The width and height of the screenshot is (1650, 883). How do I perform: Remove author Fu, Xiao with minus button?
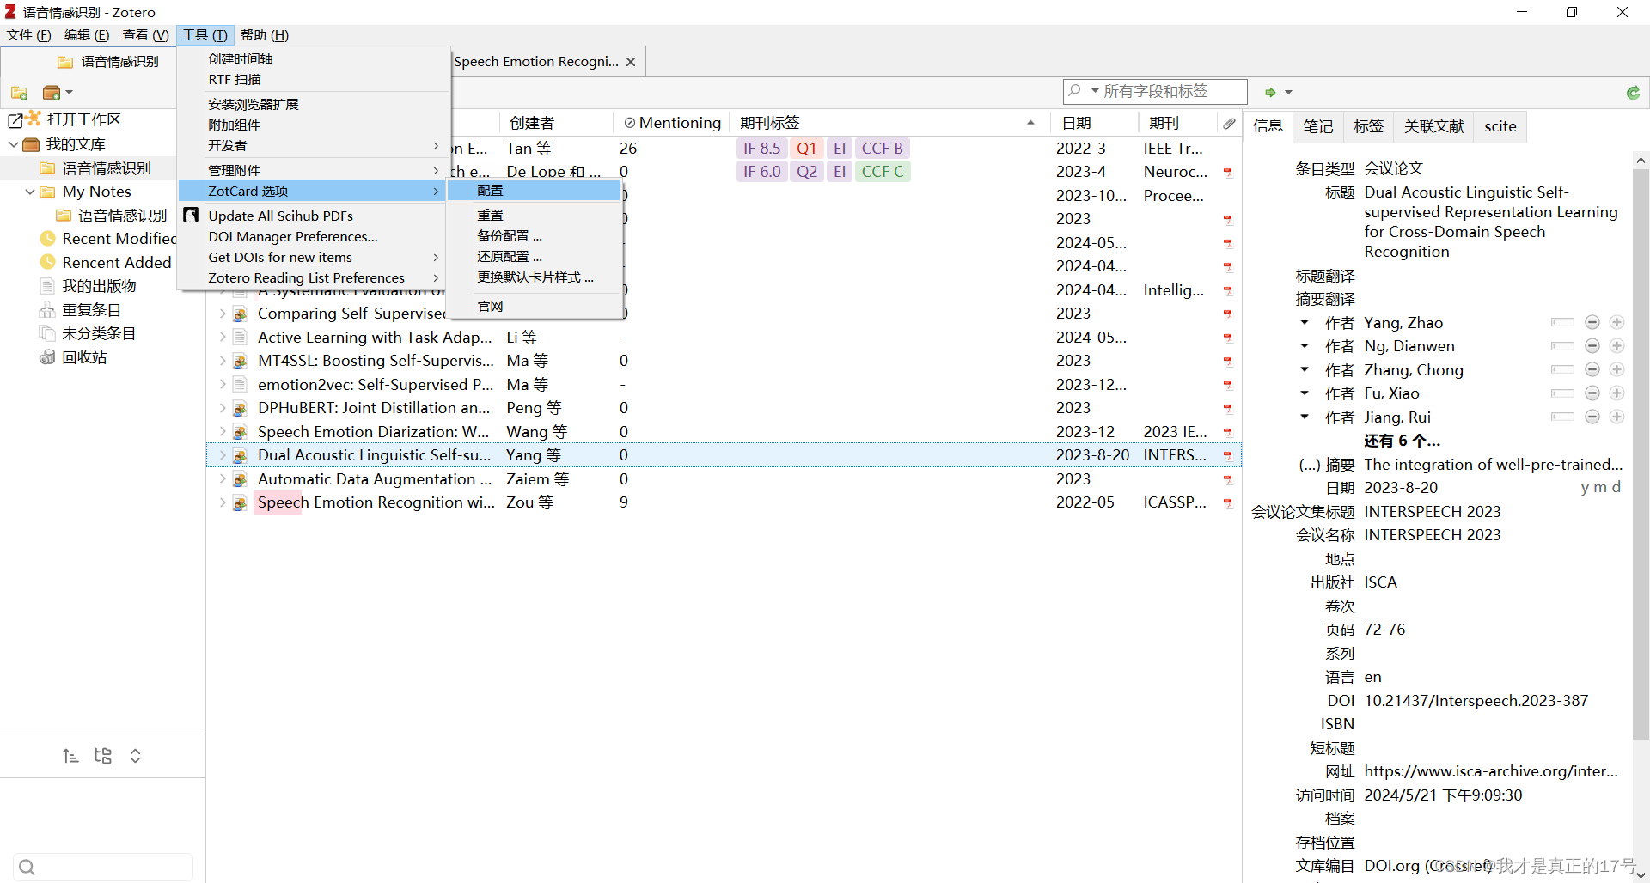(x=1592, y=393)
